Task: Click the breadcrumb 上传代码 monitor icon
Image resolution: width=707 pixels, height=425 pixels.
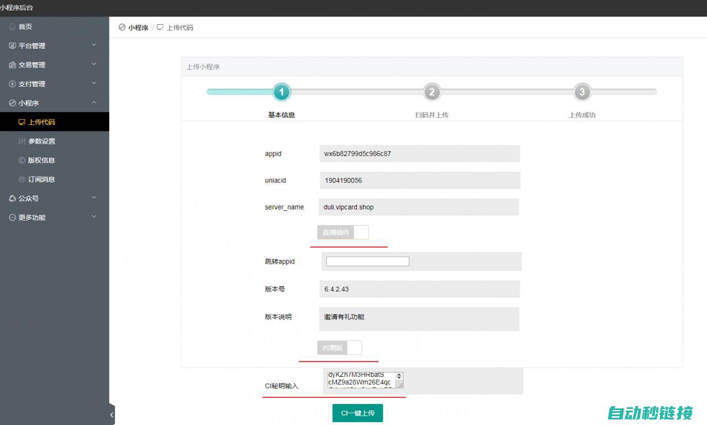Action: click(x=160, y=27)
